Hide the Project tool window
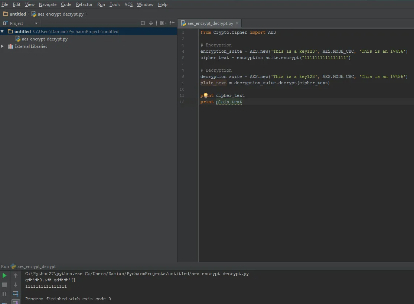 pyautogui.click(x=172, y=23)
